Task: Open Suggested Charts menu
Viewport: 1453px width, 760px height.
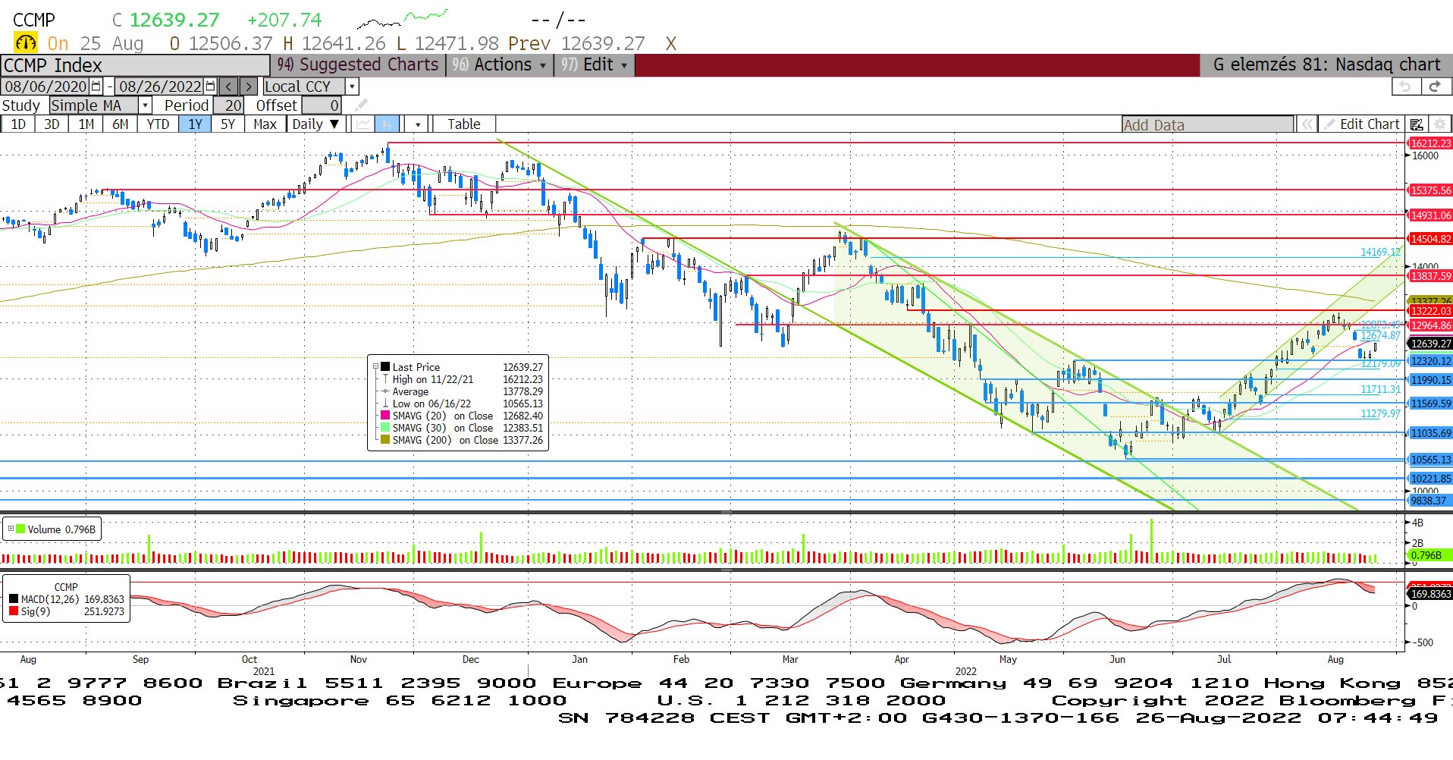Action: pyautogui.click(x=357, y=65)
